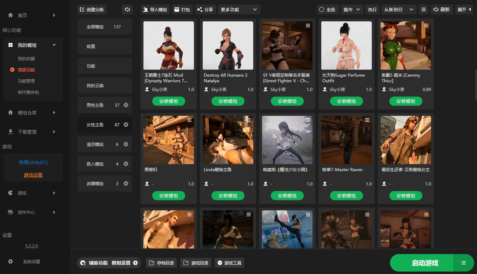Image resolution: width=477 pixels, height=274 pixels.
Task: Click the 游戏工具 tools icon
Action: (x=220, y=262)
